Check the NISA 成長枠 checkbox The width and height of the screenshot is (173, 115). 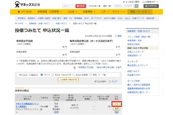click(x=74, y=75)
